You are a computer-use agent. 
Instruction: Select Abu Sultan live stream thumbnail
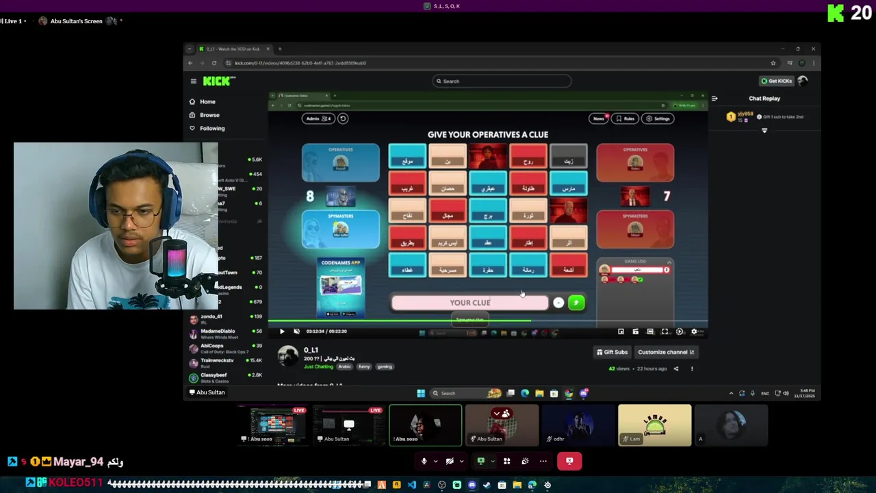click(349, 425)
